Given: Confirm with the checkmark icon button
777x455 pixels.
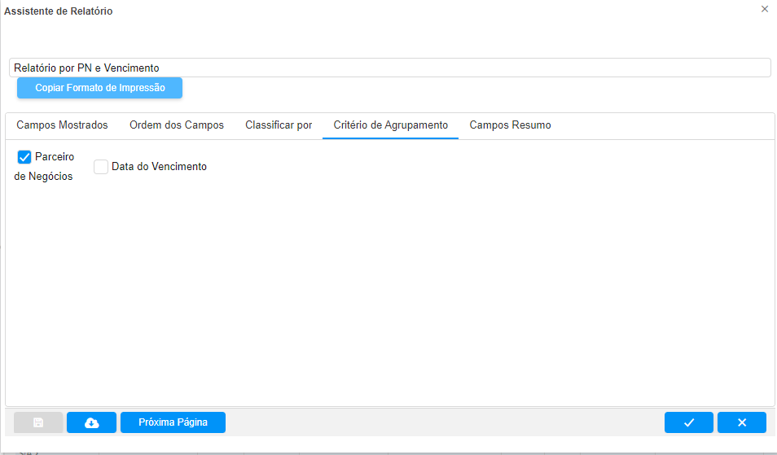Looking at the screenshot, I should tap(688, 422).
